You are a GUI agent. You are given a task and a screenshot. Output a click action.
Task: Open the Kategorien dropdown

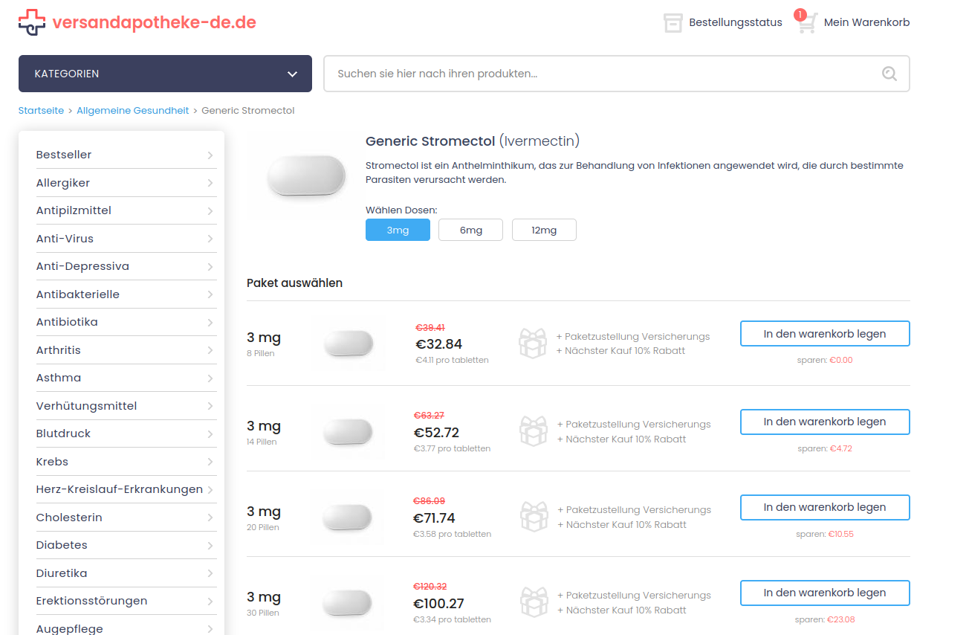(x=165, y=74)
